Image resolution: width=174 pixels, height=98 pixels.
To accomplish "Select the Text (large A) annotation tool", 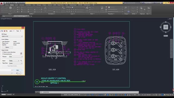I will coord(45,8).
